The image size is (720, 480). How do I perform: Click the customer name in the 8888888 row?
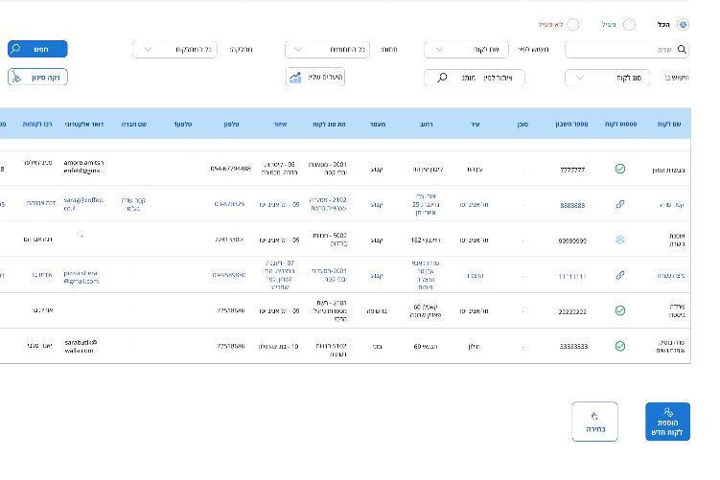coord(672,205)
